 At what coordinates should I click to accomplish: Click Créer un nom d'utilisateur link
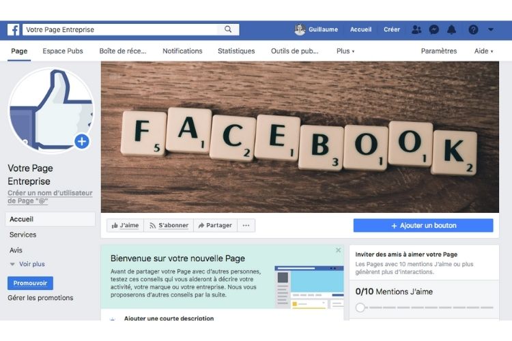(x=50, y=197)
